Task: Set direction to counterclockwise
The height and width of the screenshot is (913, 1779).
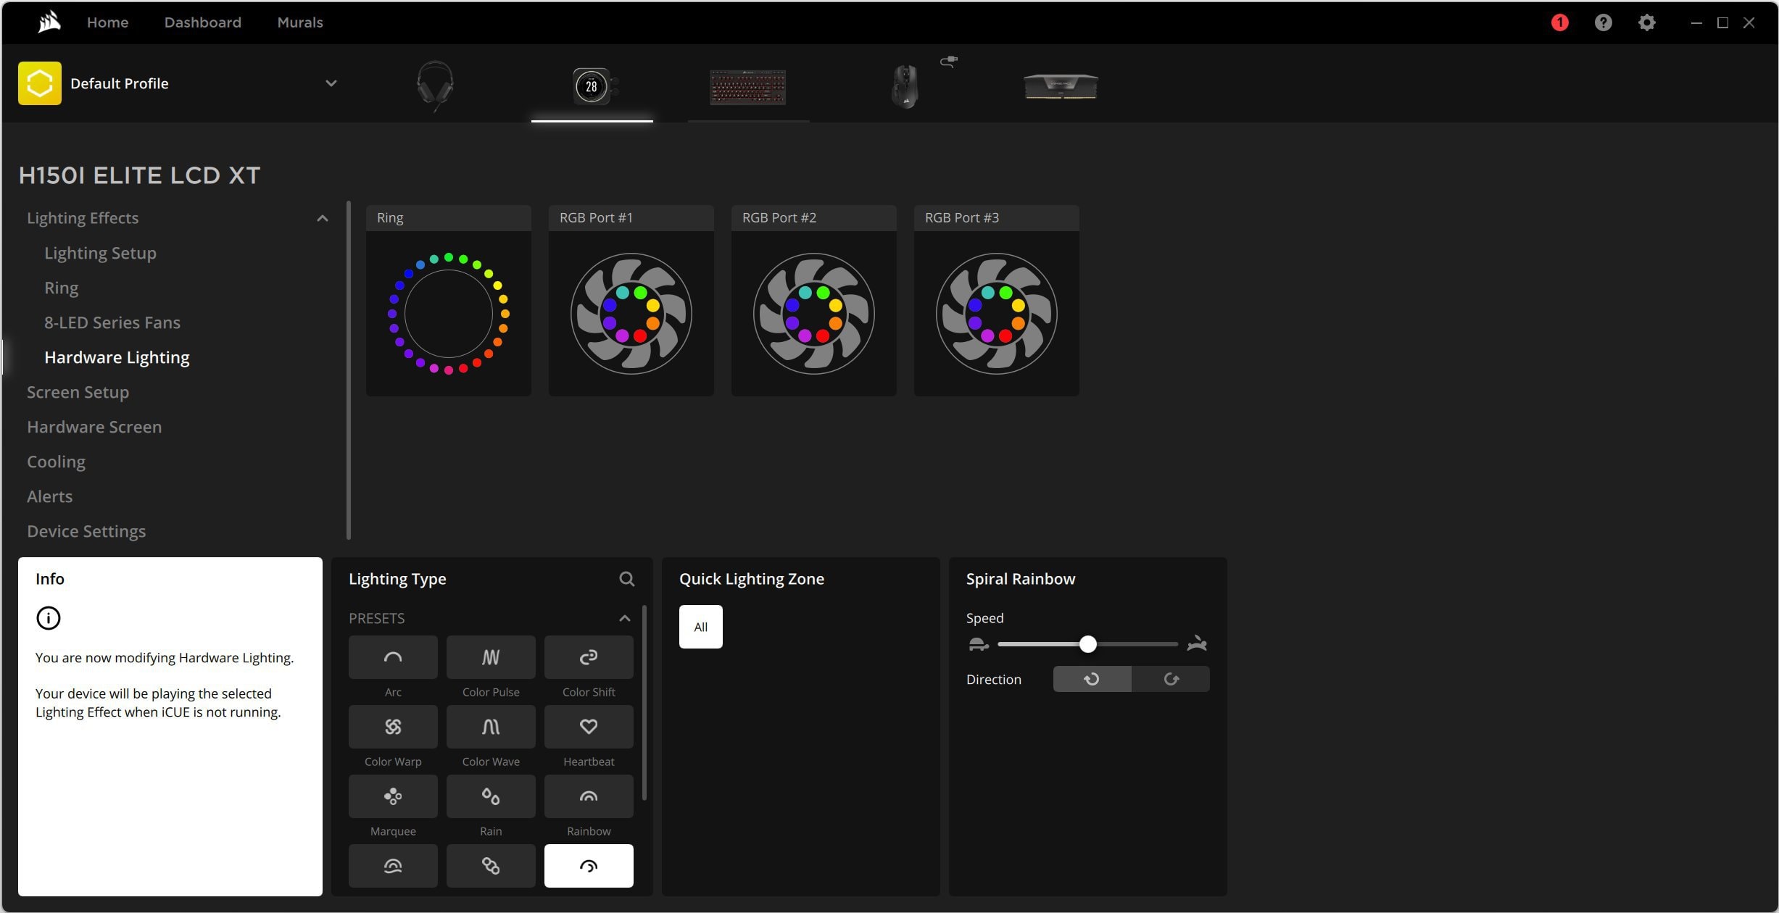Action: click(1092, 679)
